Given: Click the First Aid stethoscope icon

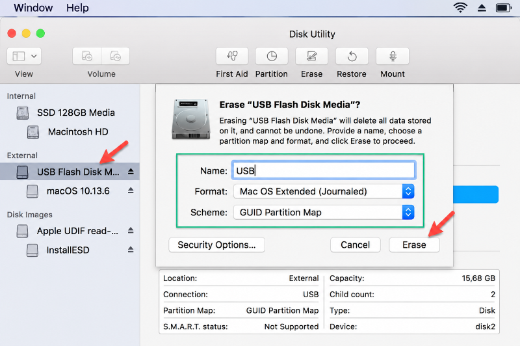Looking at the screenshot, I should tap(232, 56).
